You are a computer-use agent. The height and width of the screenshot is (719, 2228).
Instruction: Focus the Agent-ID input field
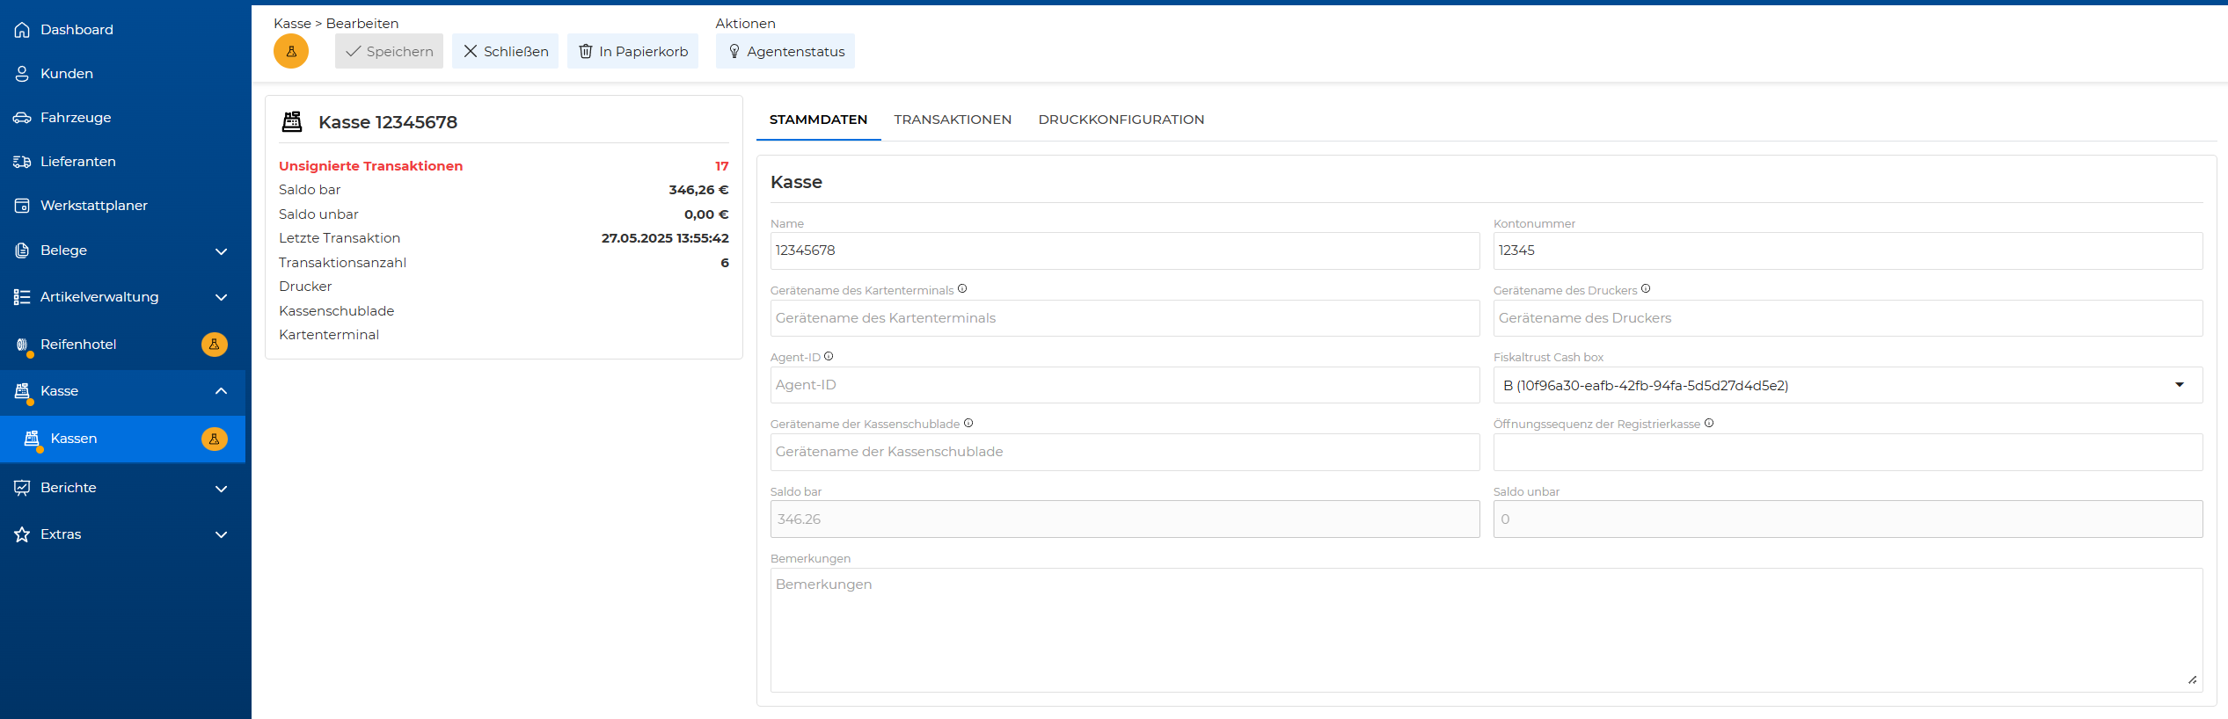pyautogui.click(x=1125, y=385)
